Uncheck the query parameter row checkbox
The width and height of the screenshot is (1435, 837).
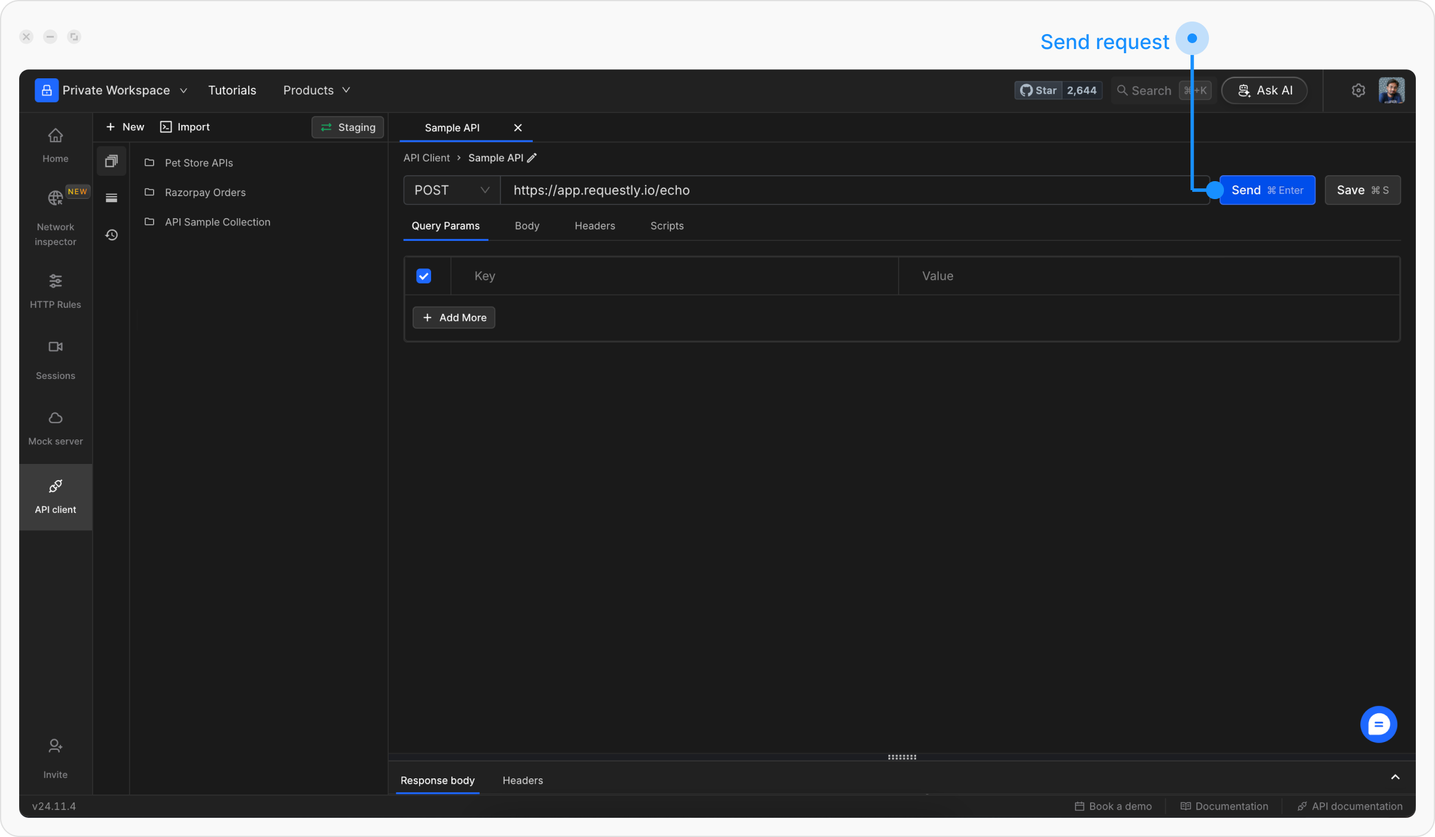pos(423,276)
